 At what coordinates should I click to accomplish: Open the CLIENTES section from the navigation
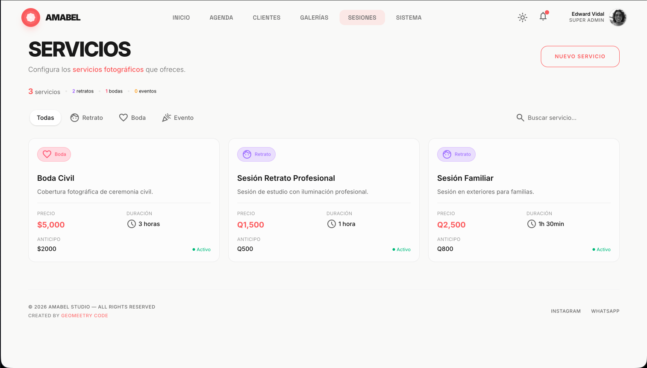[266, 17]
